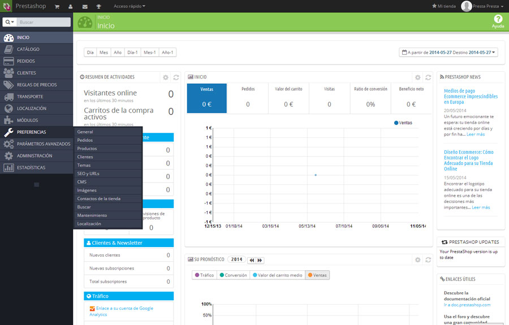
Task: Open settings gear in Inicio chart panel
Action: [x=418, y=77]
